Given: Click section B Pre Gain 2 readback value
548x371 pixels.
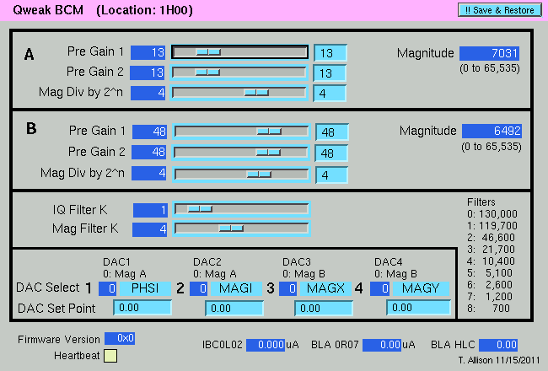Looking at the screenshot, I should pyautogui.click(x=149, y=152).
